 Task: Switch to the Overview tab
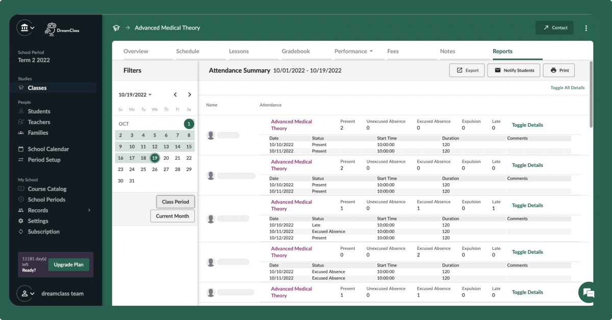click(x=136, y=51)
